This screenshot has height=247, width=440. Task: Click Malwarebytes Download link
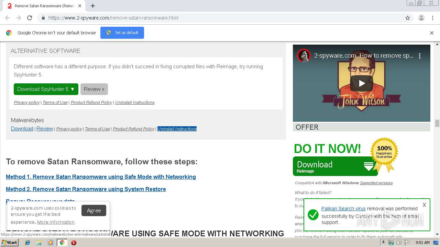22,129
